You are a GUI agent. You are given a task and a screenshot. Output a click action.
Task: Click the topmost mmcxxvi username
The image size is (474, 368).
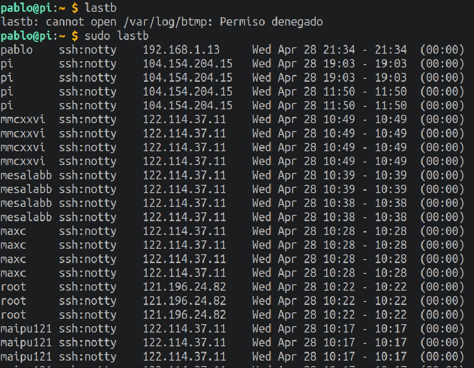click(x=23, y=119)
